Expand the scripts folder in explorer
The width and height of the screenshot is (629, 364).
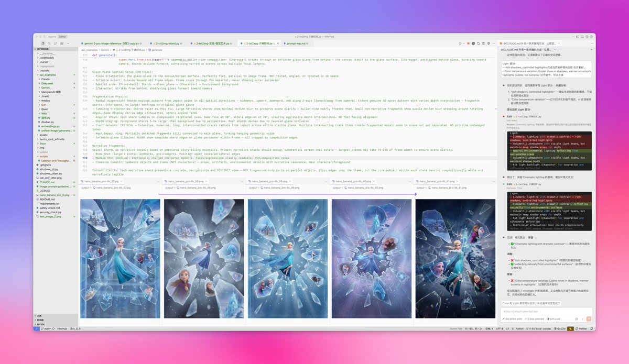[44, 157]
